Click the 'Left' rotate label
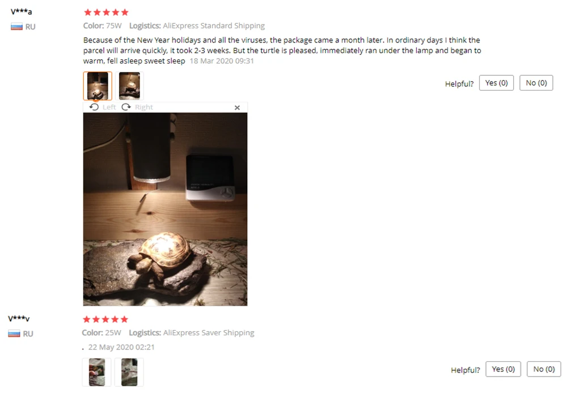567x393 pixels. [x=109, y=107]
